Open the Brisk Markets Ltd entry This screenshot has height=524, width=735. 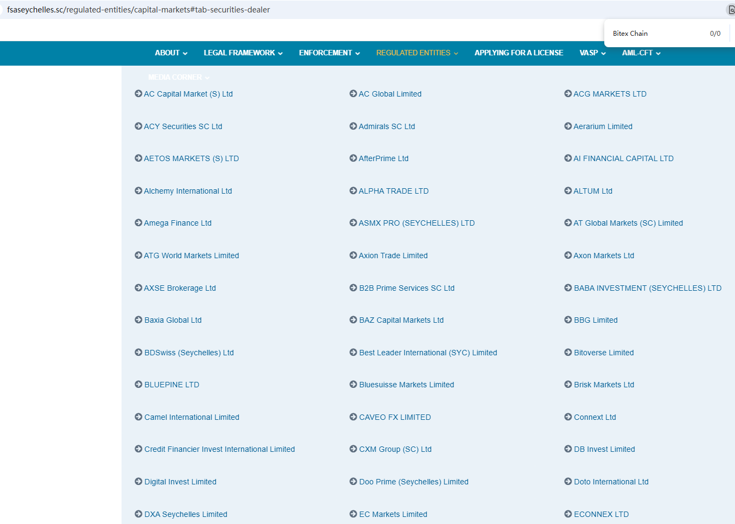tap(604, 385)
